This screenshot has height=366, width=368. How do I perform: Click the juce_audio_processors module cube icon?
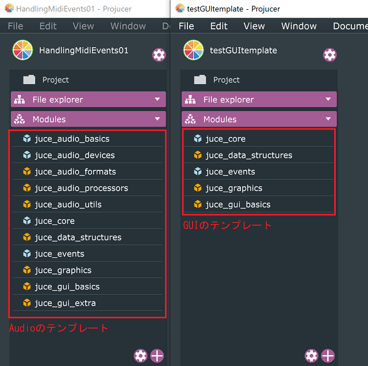27,188
